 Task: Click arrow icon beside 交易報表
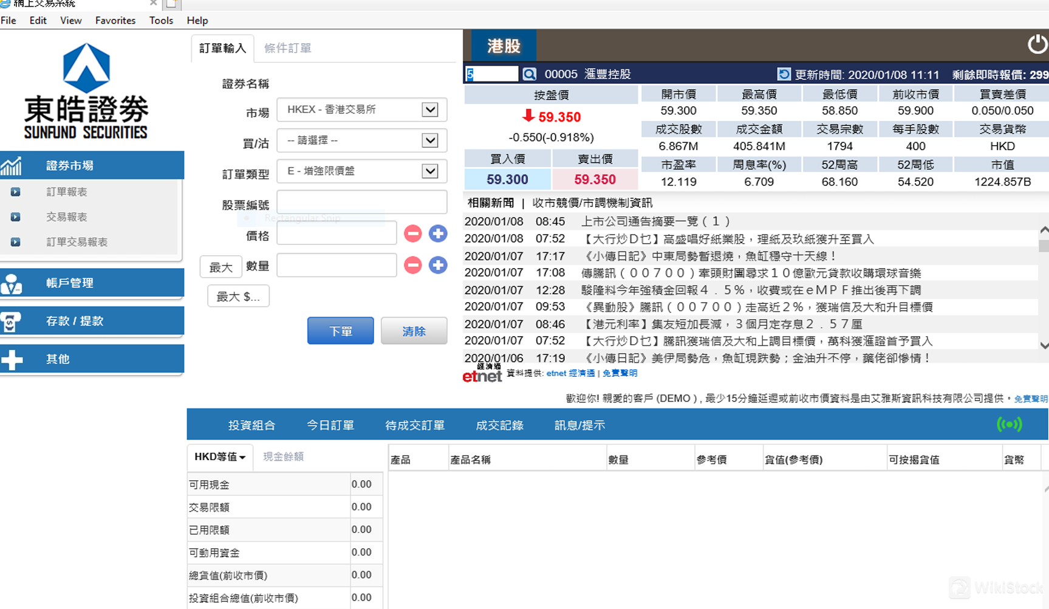(16, 217)
